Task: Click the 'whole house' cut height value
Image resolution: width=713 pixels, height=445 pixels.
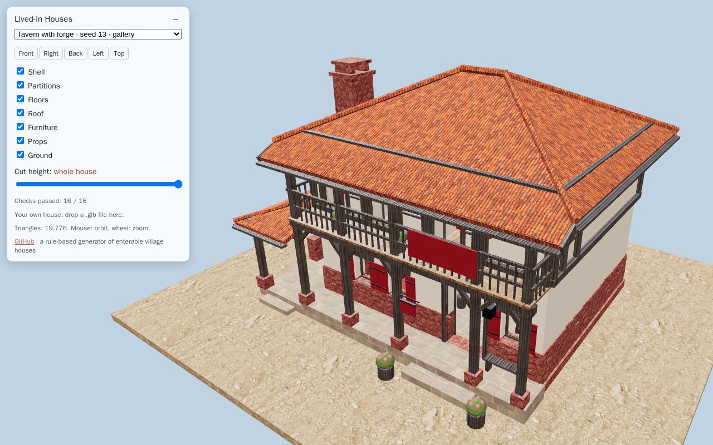Action: pyautogui.click(x=75, y=171)
